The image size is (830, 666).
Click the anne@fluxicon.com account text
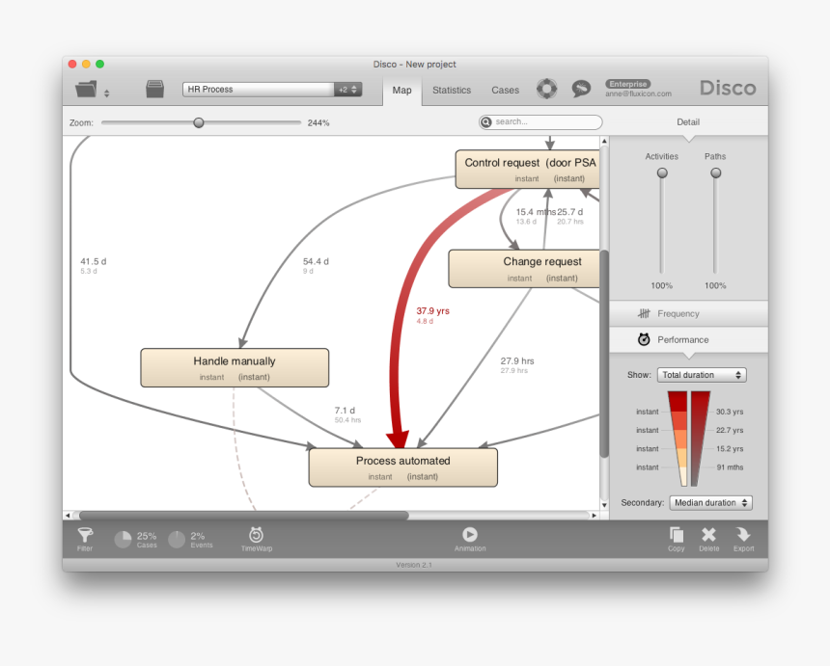pos(638,93)
